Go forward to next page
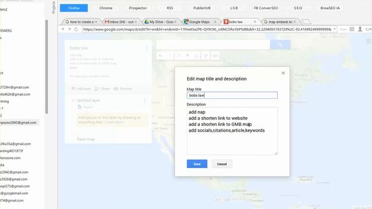 pyautogui.click(x=70, y=29)
